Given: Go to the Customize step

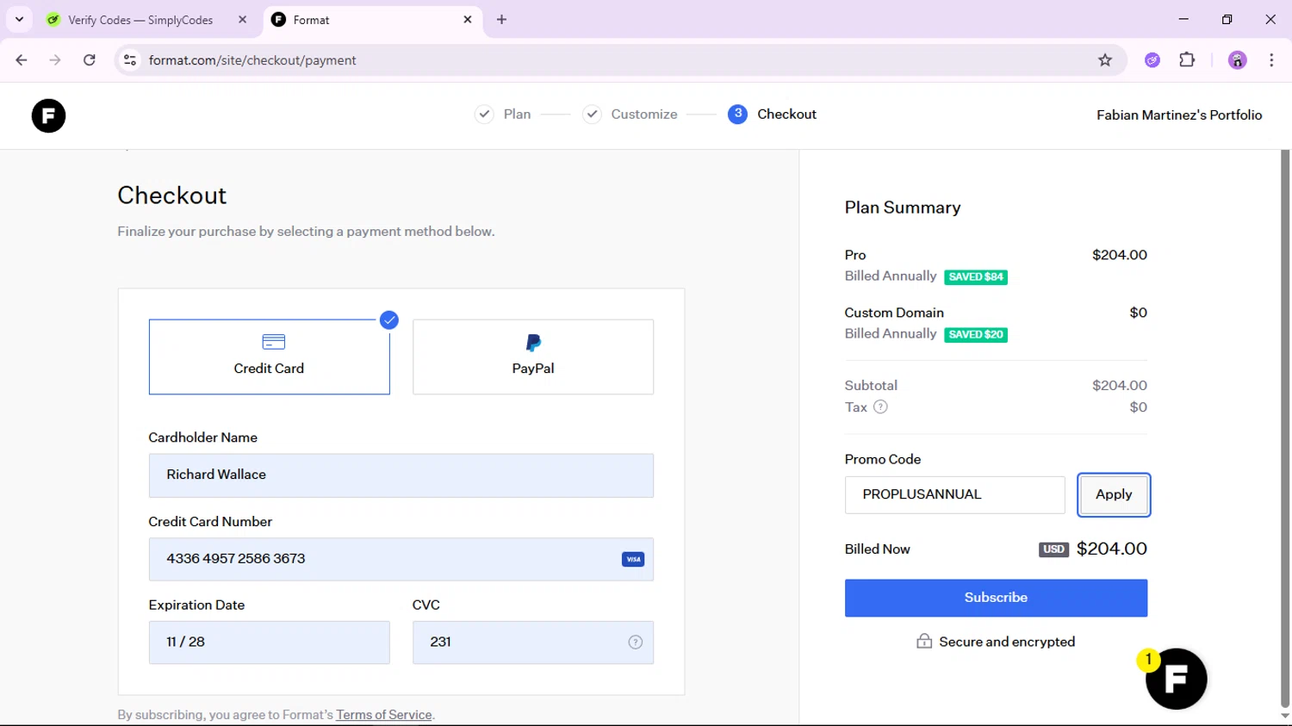Looking at the screenshot, I should tap(630, 115).
